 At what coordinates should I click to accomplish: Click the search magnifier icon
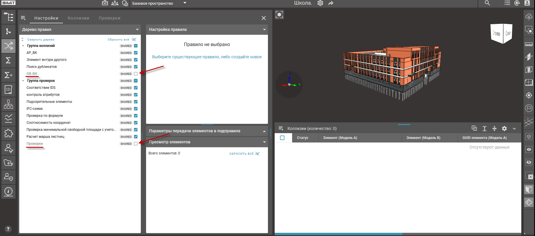[x=487, y=3]
